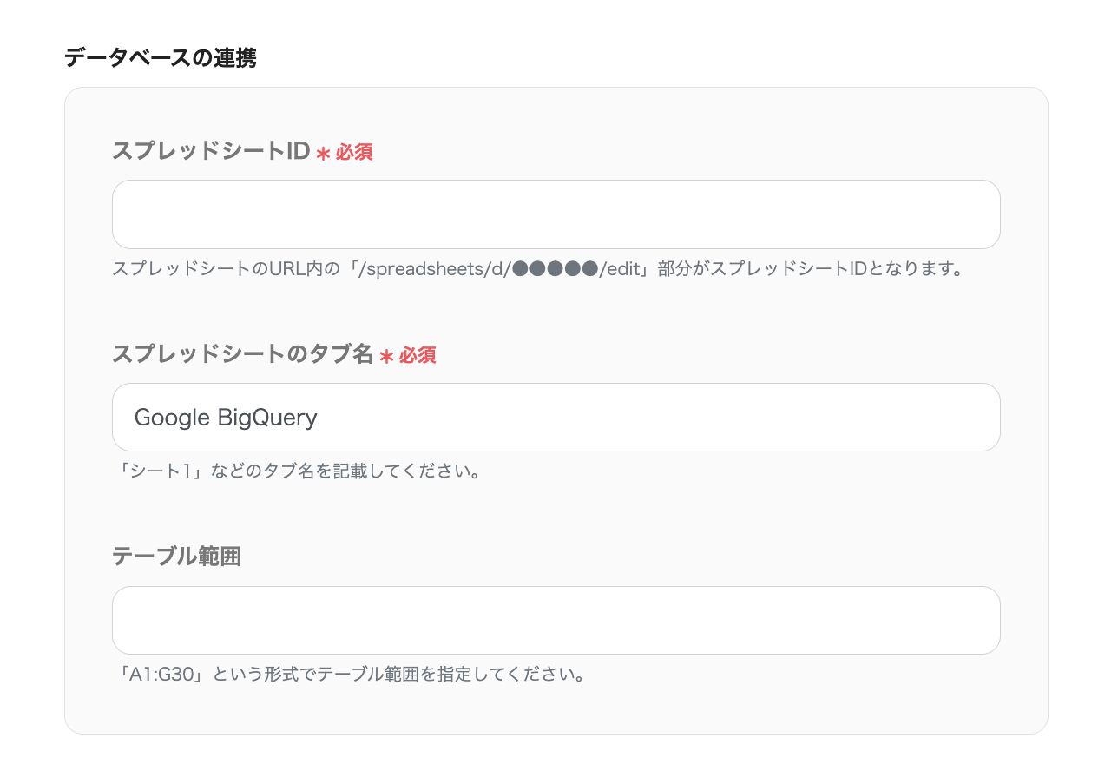The width and height of the screenshot is (1118, 771).
Task: Click the /spreadsheets/d/ text in the hint
Action: click(440, 269)
